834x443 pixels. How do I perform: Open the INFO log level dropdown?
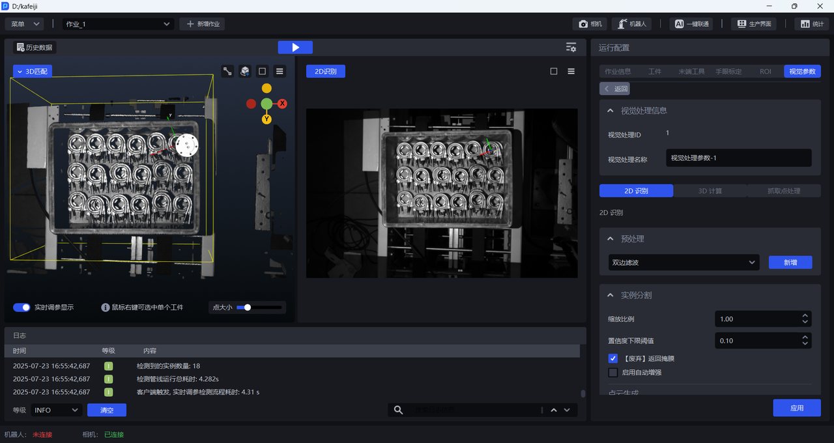click(56, 410)
